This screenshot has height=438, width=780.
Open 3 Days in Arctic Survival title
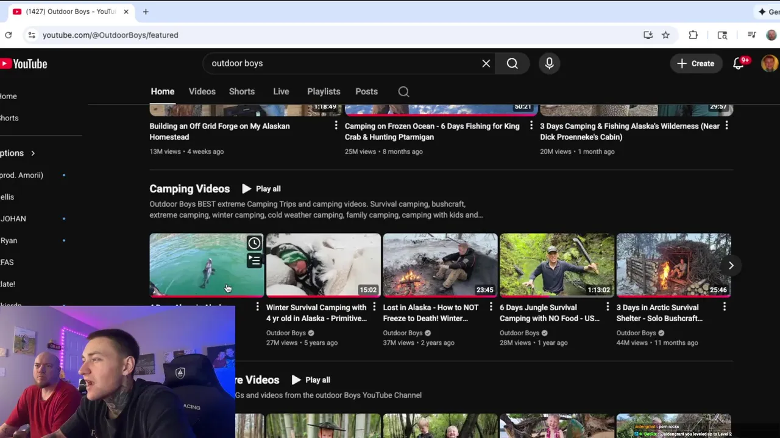tap(659, 313)
